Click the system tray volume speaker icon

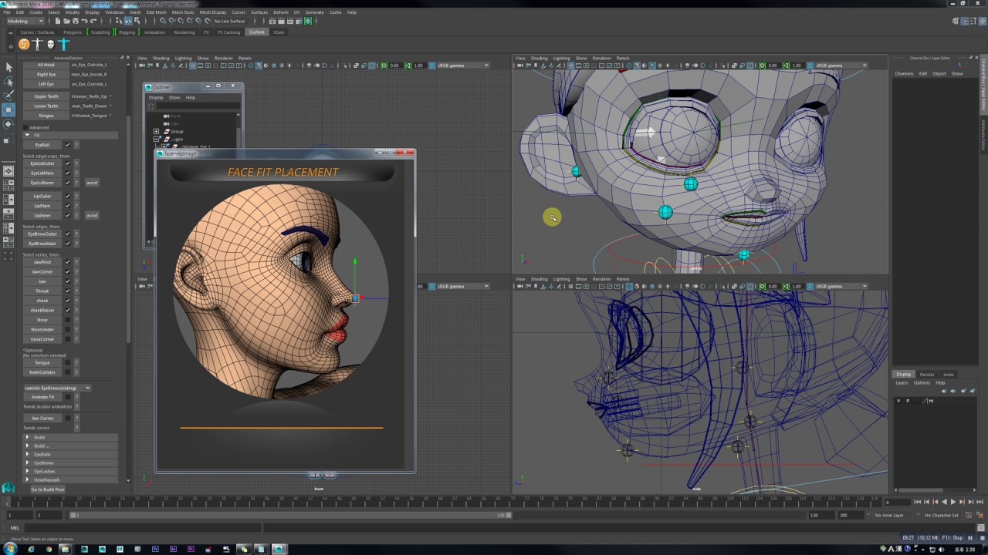[x=942, y=549]
